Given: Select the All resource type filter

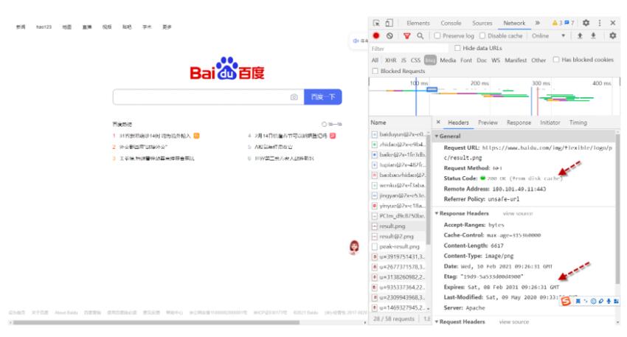Looking at the screenshot, I should tap(375, 60).
